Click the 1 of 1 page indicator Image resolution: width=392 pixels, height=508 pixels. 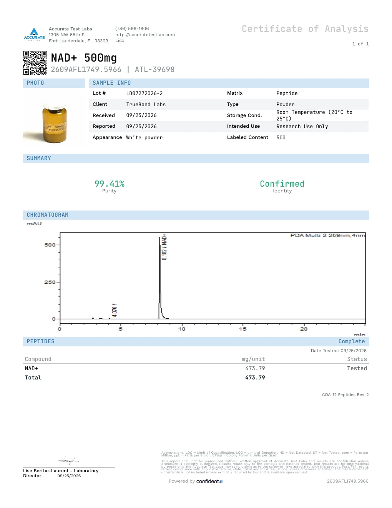click(360, 44)
